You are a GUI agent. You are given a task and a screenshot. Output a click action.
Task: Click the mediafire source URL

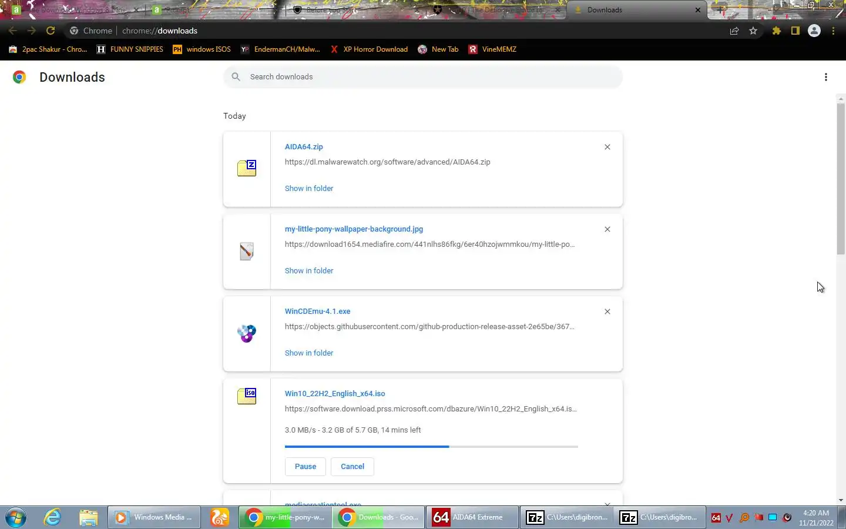[430, 245]
